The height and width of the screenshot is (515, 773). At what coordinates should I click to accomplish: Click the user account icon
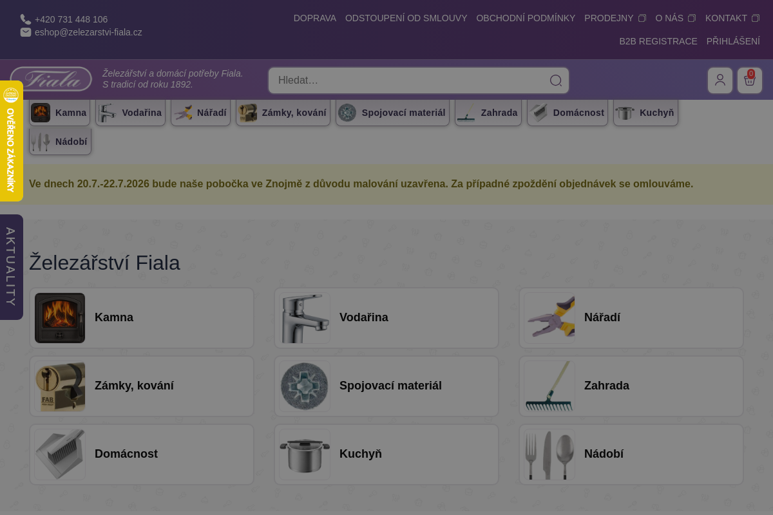tap(720, 80)
